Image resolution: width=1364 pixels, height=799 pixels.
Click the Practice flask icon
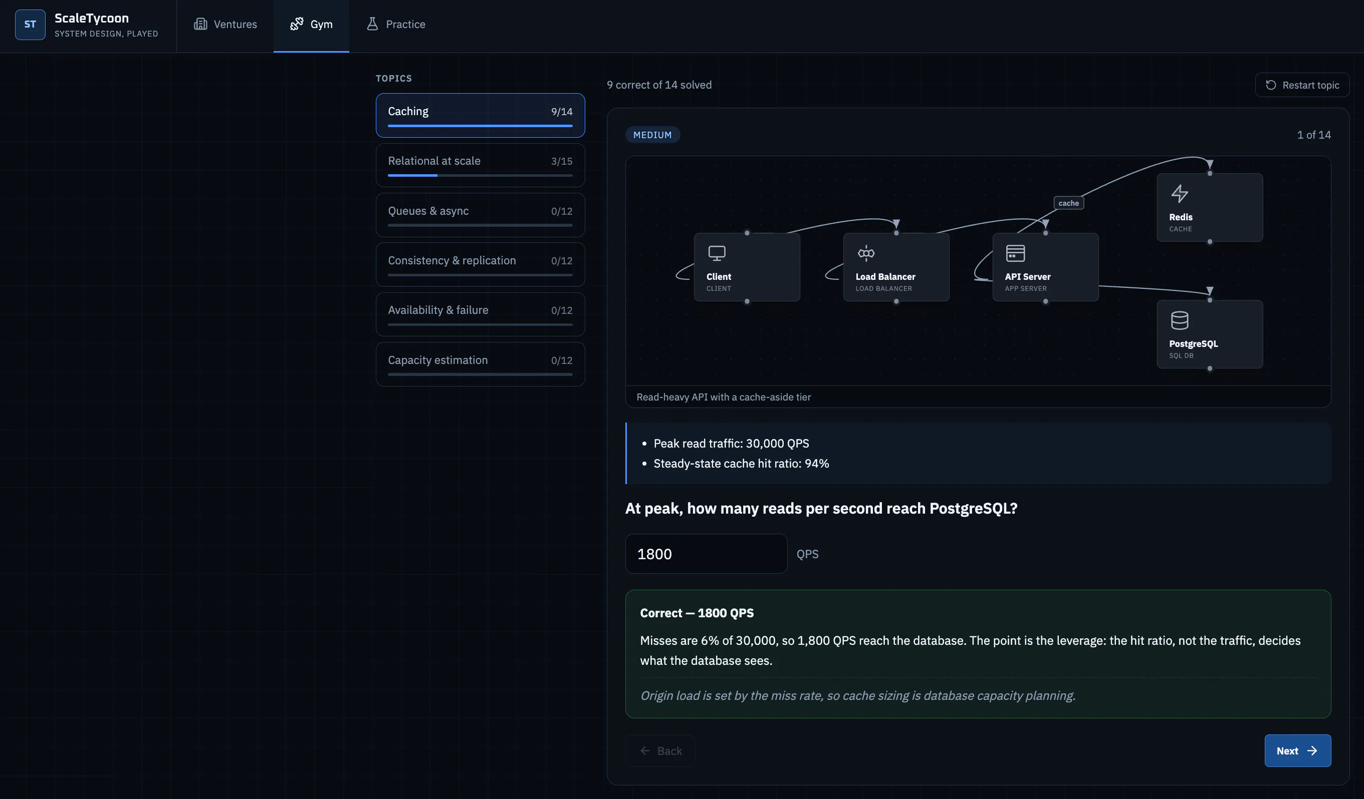(372, 24)
